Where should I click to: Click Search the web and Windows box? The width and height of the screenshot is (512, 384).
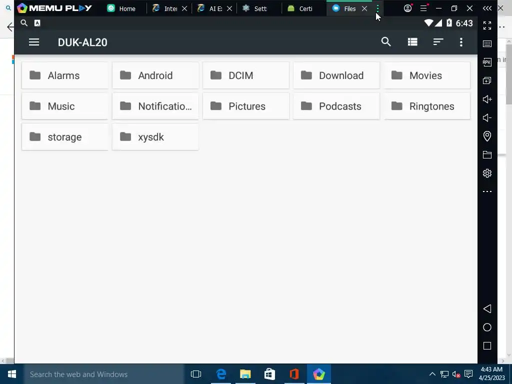(104, 374)
